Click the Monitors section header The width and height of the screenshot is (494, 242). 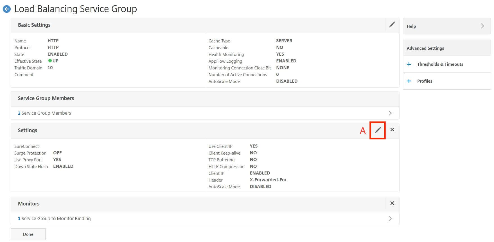pos(29,204)
